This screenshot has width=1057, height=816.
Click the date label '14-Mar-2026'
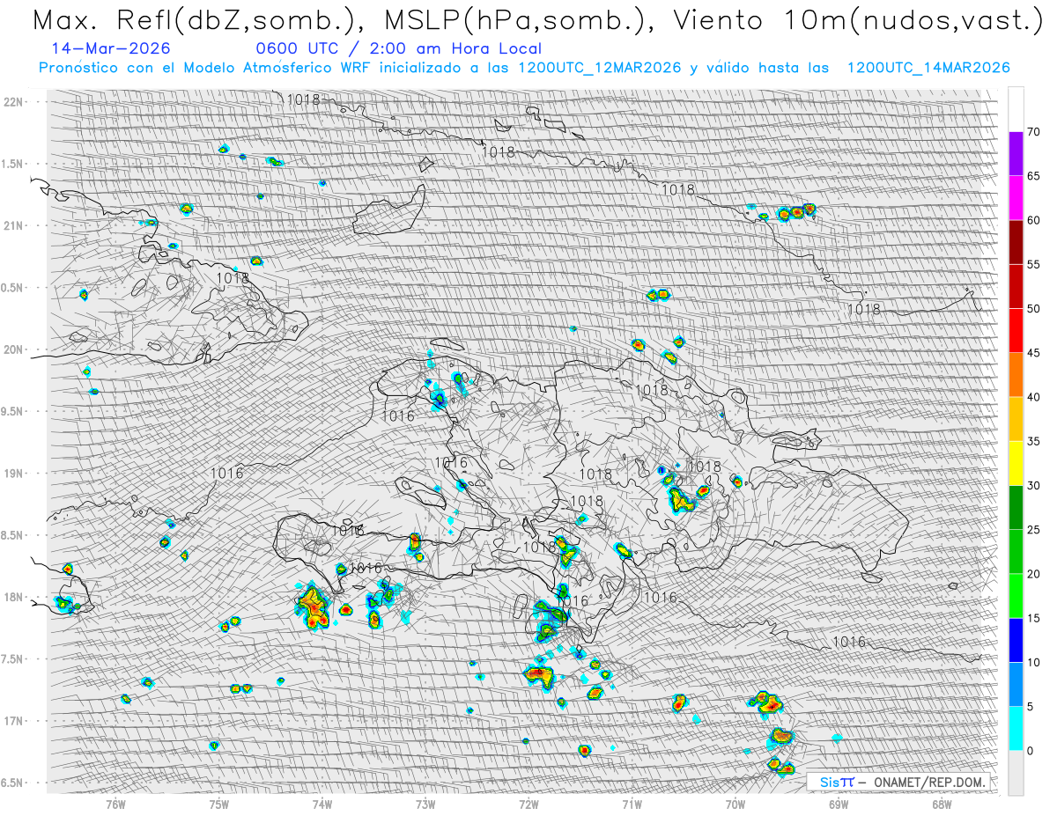pos(111,48)
